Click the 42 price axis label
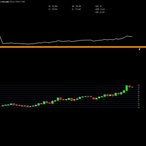146x146 pixels. [139, 99]
